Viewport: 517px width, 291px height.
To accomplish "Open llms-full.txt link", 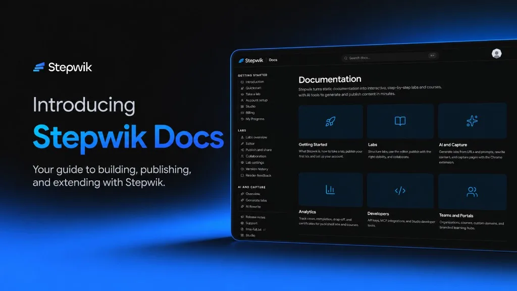I will point(253,229).
